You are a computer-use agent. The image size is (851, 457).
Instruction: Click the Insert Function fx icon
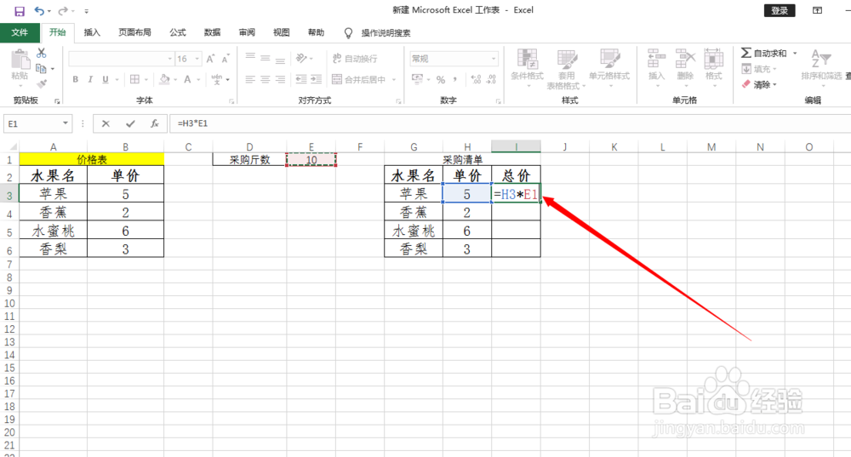click(155, 123)
